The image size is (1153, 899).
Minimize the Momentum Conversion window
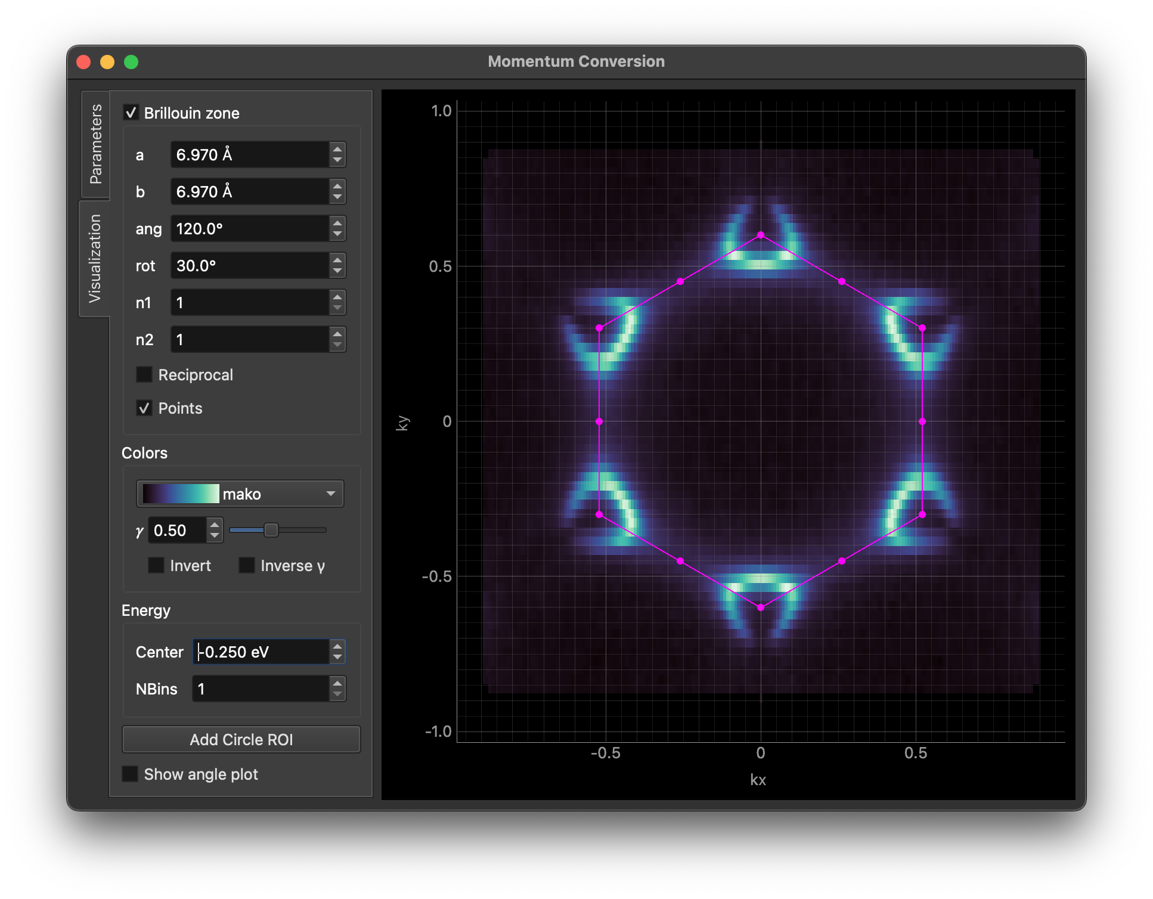coord(107,62)
